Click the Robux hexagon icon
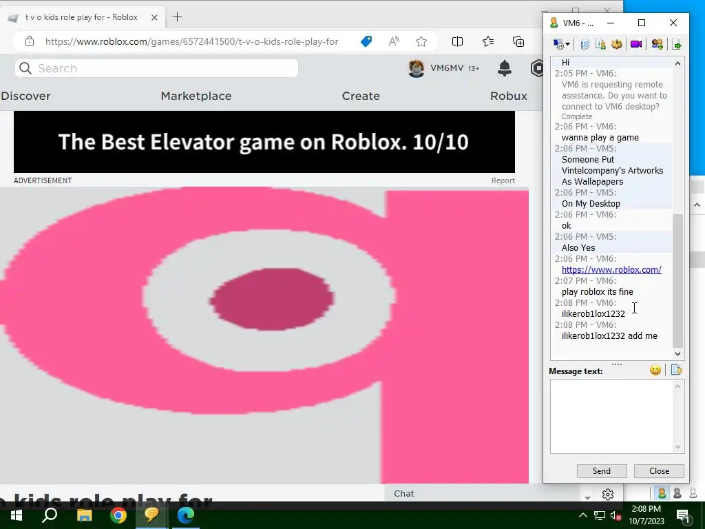 [537, 68]
